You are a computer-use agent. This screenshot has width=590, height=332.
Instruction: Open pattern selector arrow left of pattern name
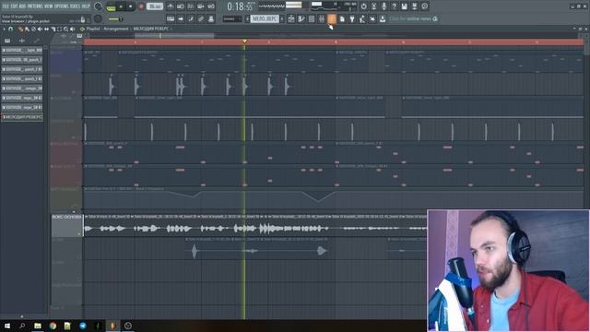pyautogui.click(x=248, y=18)
